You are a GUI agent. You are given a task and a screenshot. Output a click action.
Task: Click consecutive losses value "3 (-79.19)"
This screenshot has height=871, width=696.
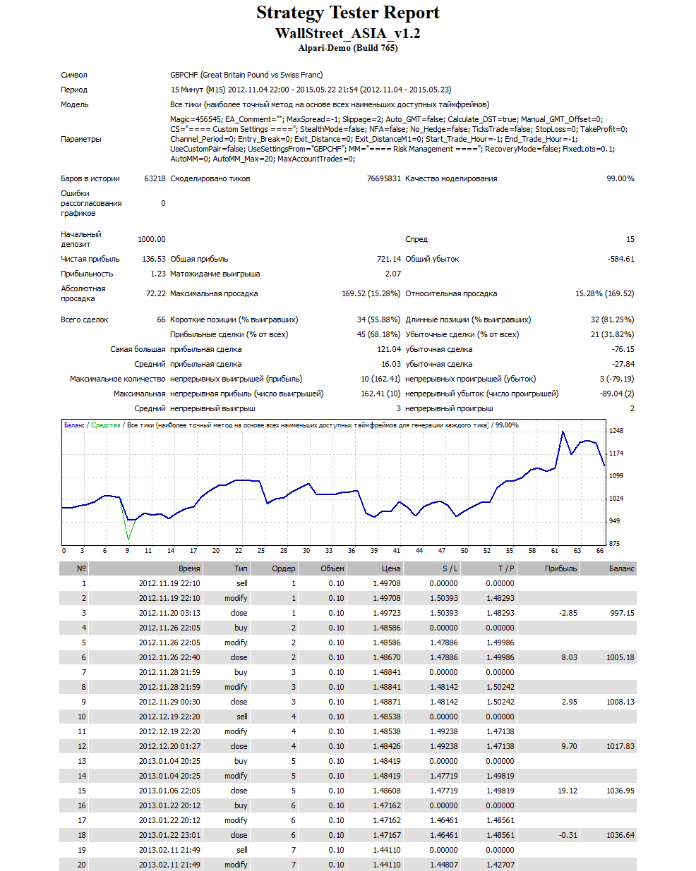(x=617, y=379)
